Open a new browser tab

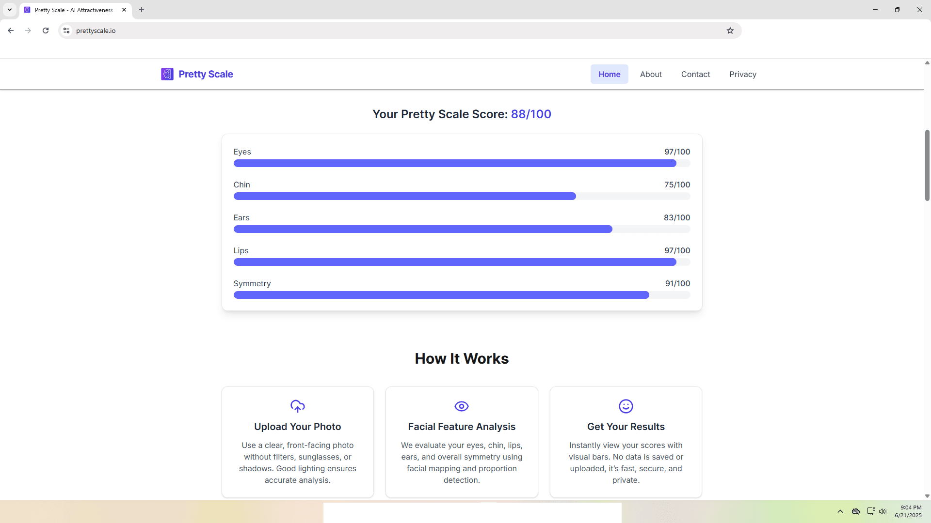tap(142, 10)
